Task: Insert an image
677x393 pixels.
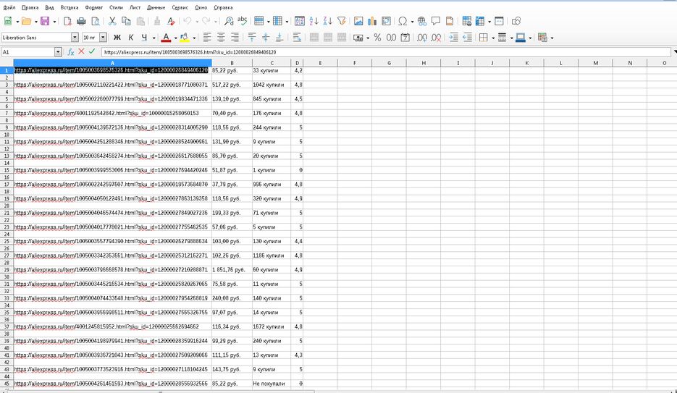Action: (x=358, y=21)
